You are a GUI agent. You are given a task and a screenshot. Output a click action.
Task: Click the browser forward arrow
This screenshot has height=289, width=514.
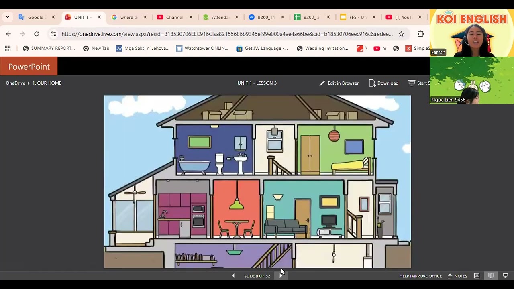point(22,34)
